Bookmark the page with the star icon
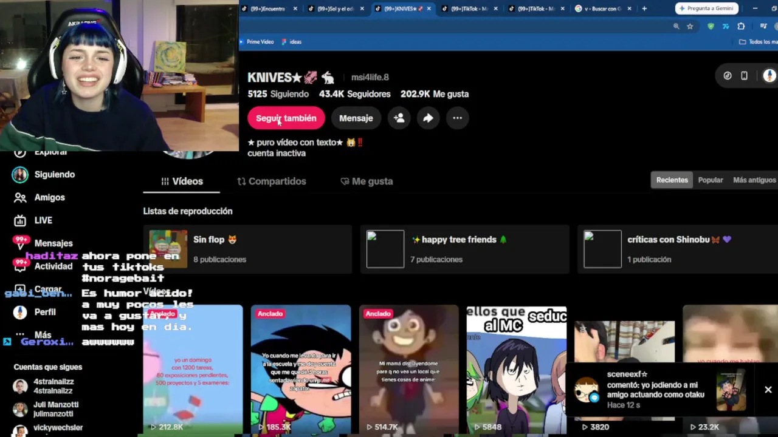This screenshot has width=778, height=437. (690, 26)
